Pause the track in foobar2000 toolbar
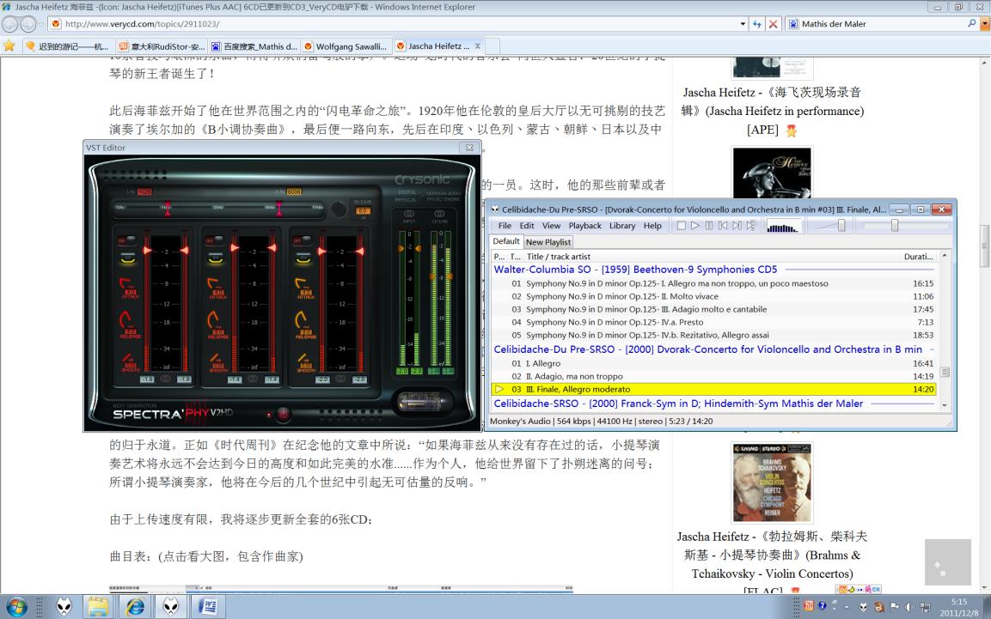The height and width of the screenshot is (619, 991). point(709,225)
